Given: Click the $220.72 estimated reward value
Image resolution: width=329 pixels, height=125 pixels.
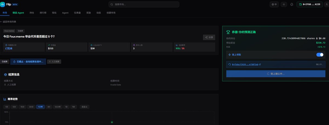Looking at the screenshot, I should (320, 43).
